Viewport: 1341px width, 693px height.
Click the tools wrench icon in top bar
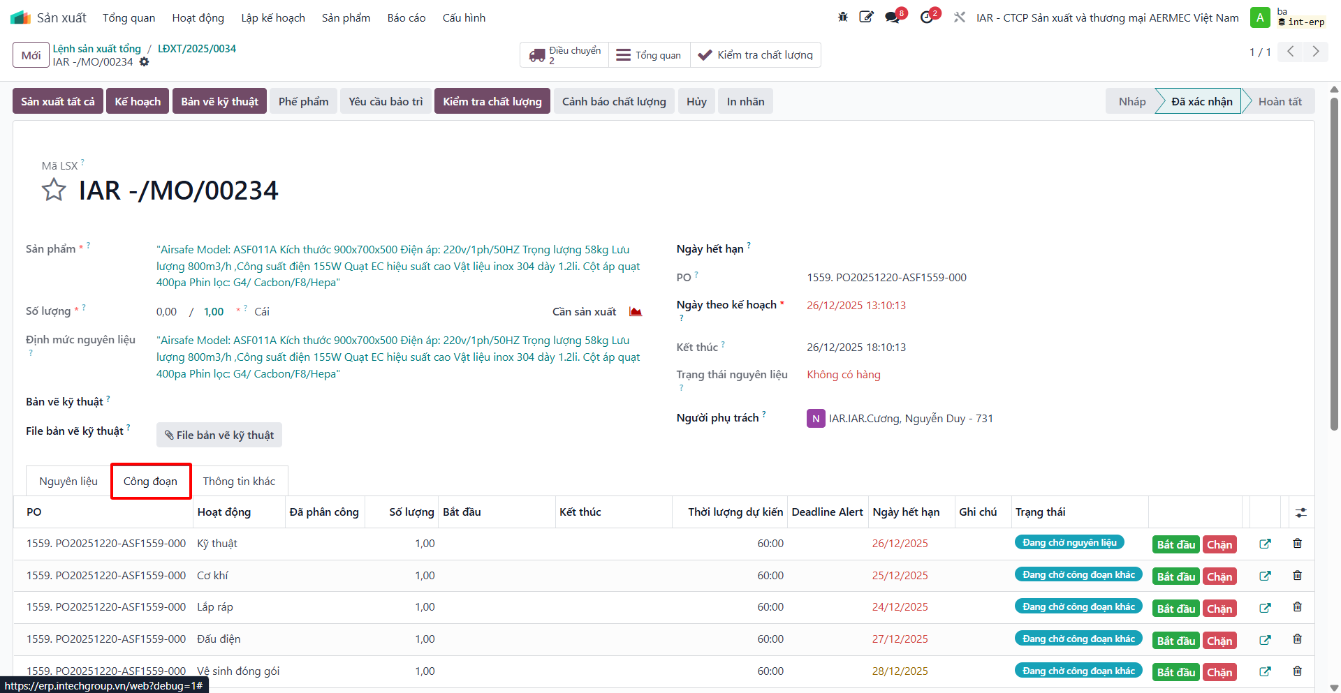coord(960,17)
